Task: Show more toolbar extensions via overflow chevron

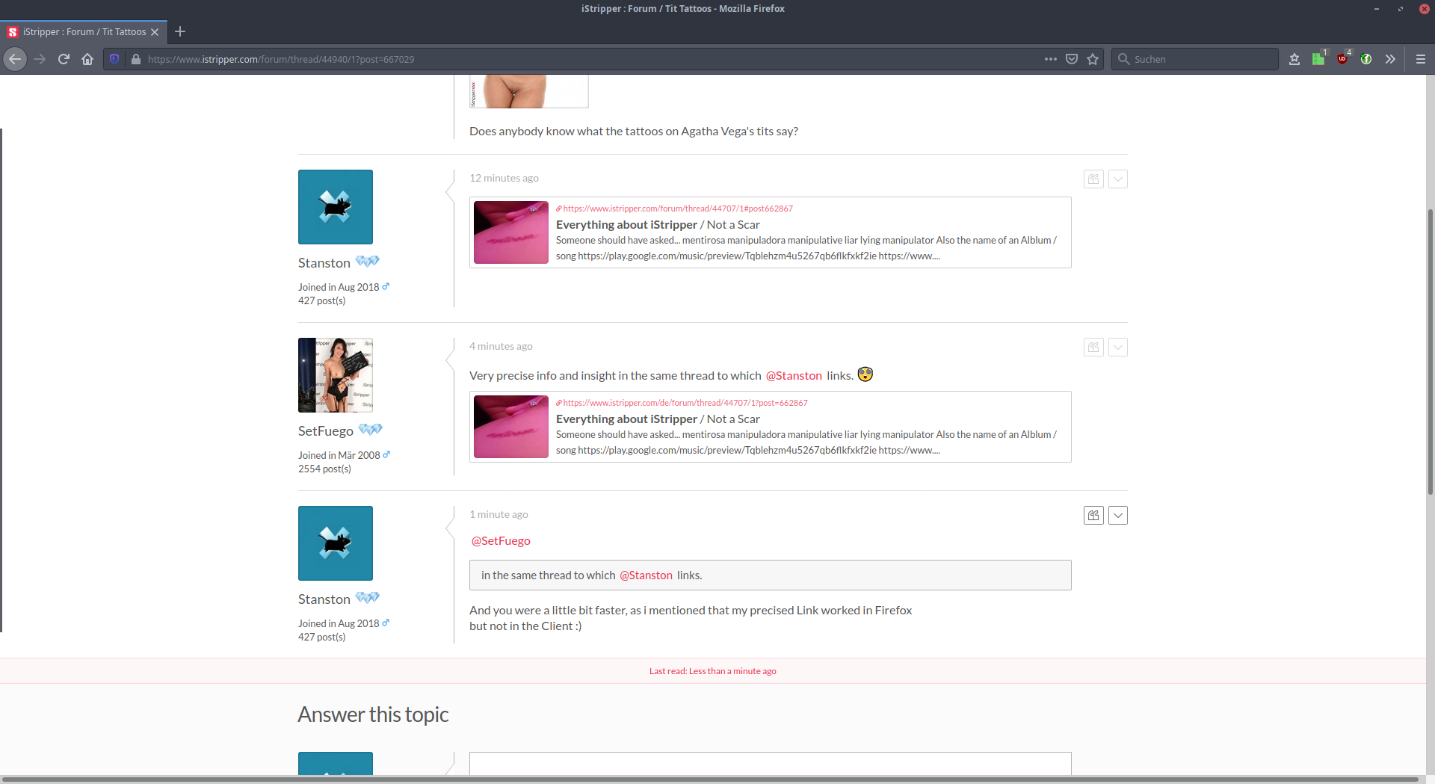Action: tap(1390, 59)
